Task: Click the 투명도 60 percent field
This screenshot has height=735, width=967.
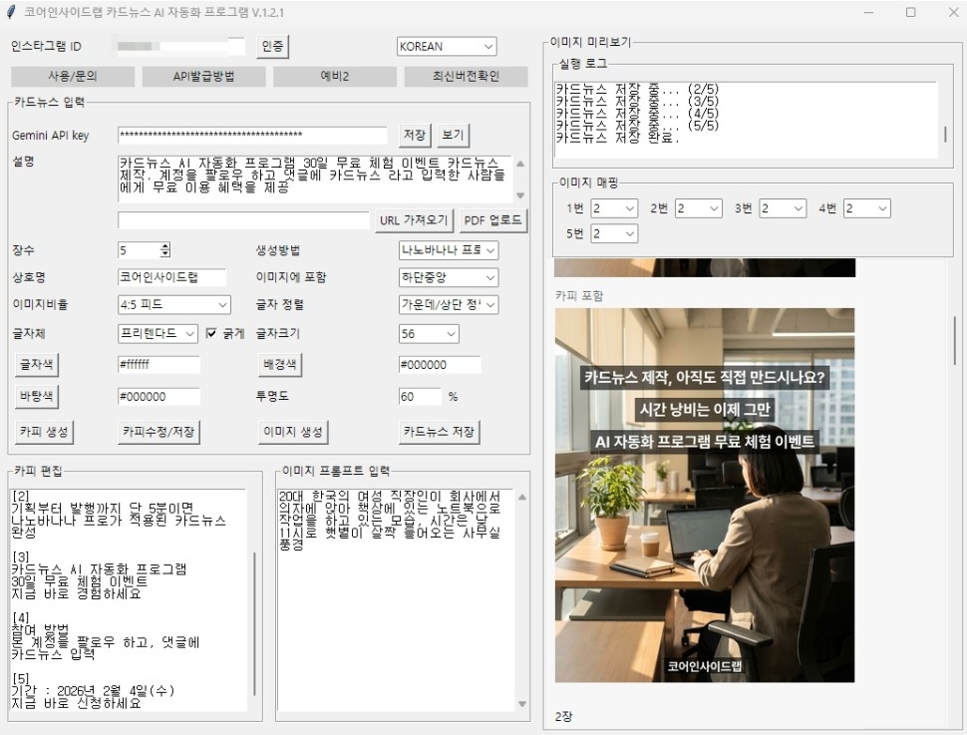Action: (420, 396)
